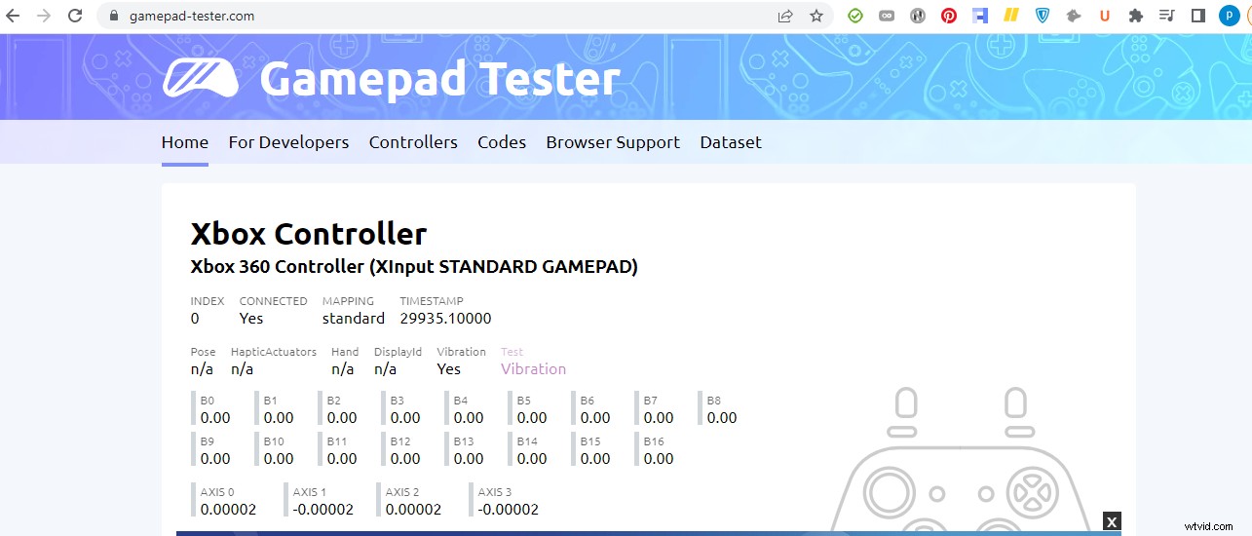1252x536 pixels.
Task: Open the Pinterest extension
Action: tap(948, 16)
